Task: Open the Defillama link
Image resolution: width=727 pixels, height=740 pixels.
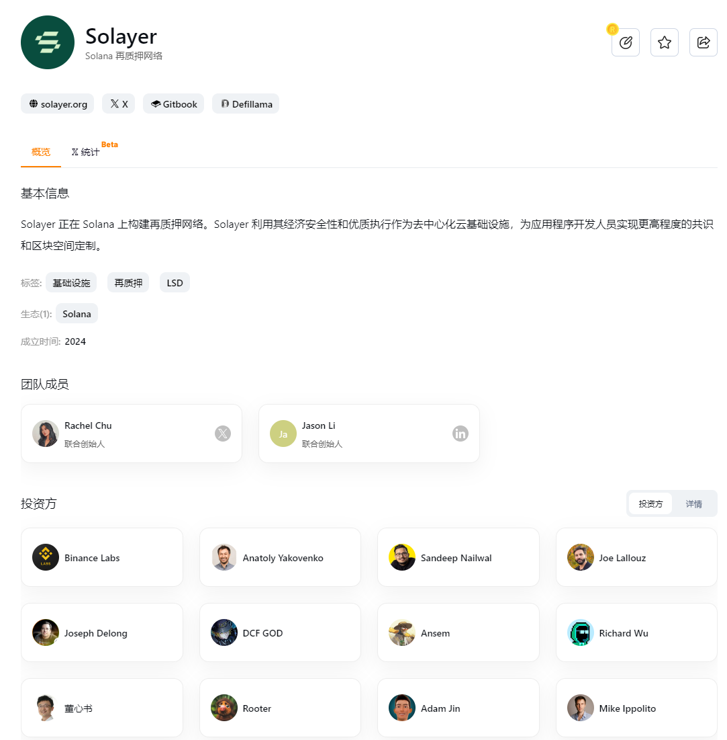Action: (x=246, y=104)
